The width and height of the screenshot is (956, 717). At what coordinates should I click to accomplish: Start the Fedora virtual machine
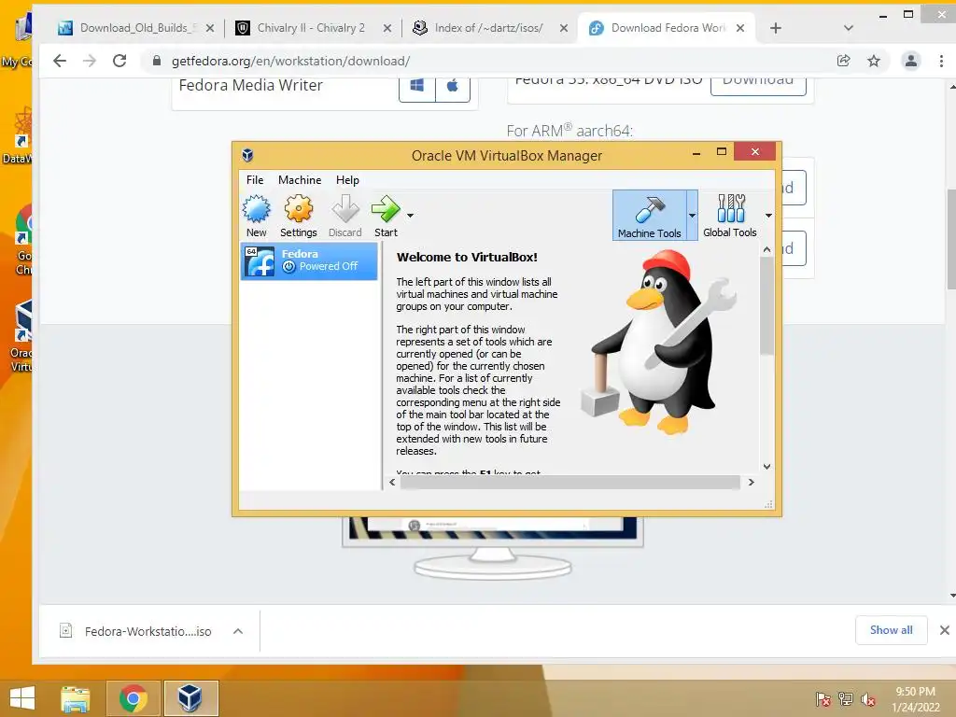(x=386, y=216)
